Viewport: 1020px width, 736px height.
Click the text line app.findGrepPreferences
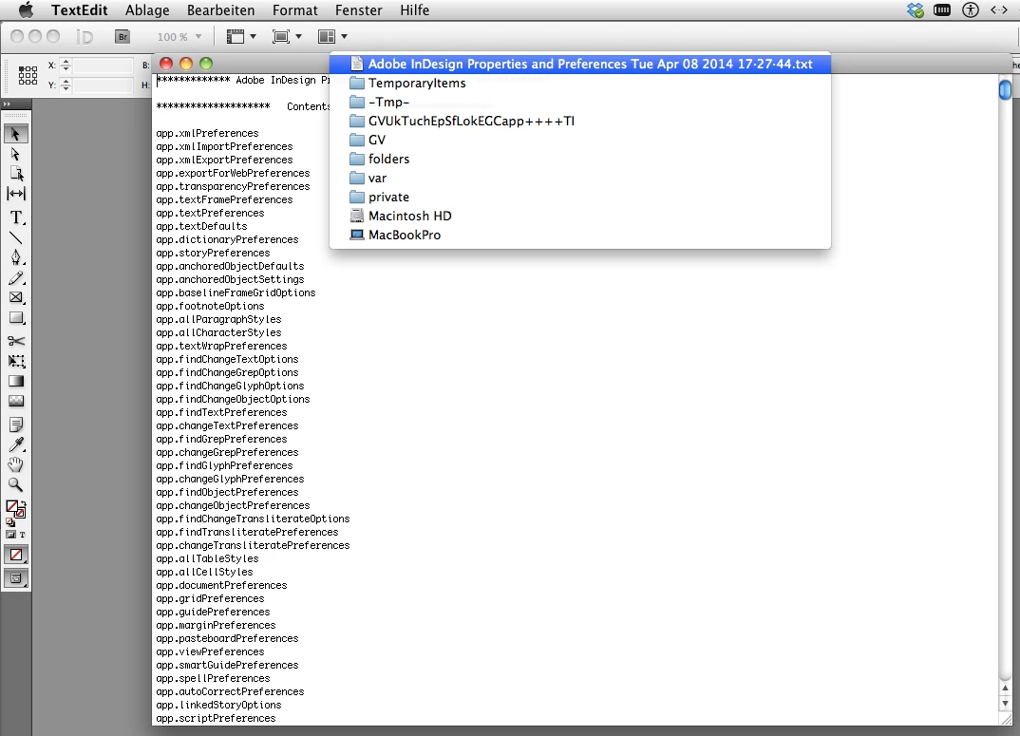[222, 439]
